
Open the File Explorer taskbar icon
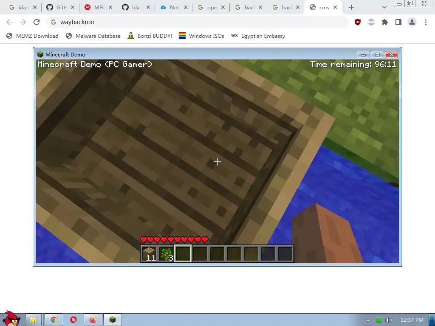coord(33,320)
